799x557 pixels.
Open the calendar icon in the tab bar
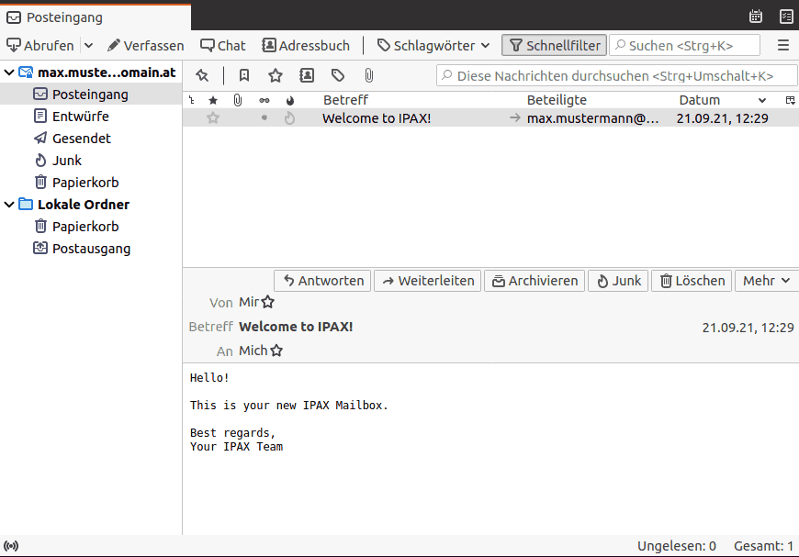756,16
